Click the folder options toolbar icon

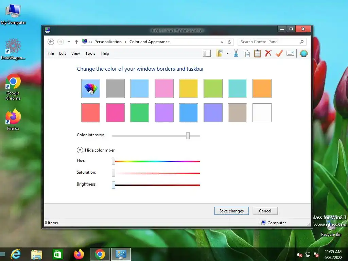220,53
